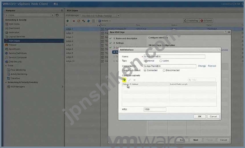Select NSX Edges in Navigator

click(x=34, y=41)
